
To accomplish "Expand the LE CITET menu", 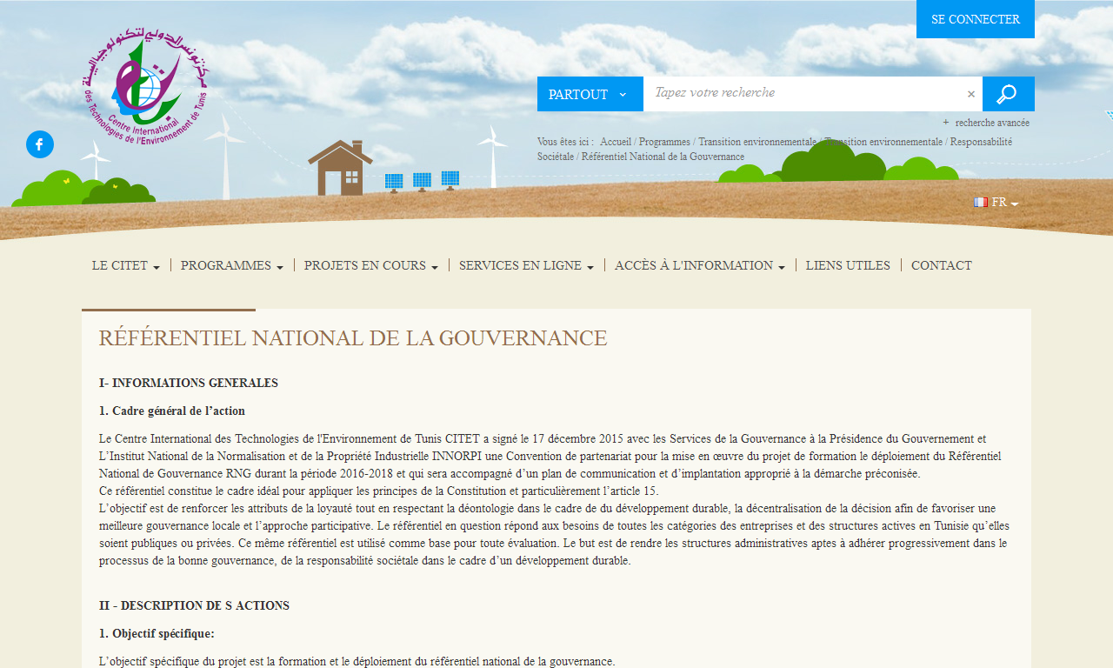I will [126, 265].
